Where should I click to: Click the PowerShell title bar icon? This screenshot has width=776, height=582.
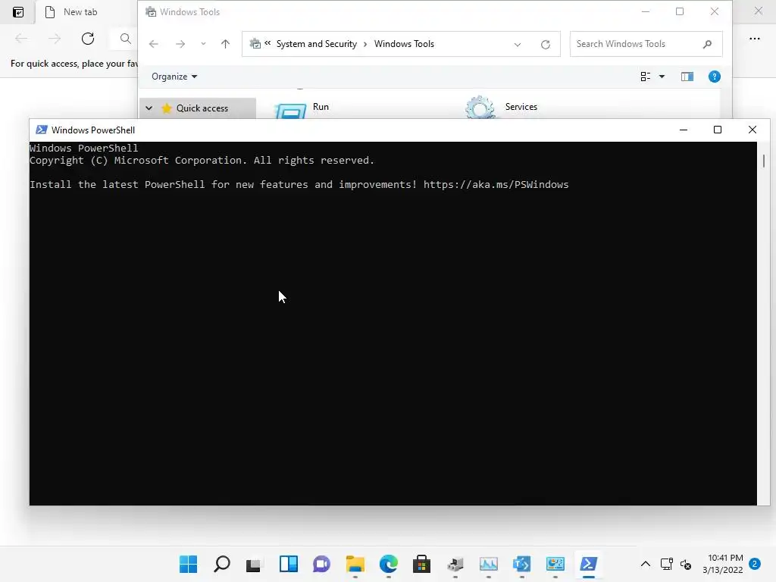[x=42, y=130]
